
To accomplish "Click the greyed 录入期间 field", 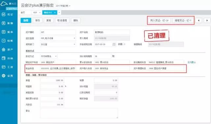I will click(x=112, y=38).
